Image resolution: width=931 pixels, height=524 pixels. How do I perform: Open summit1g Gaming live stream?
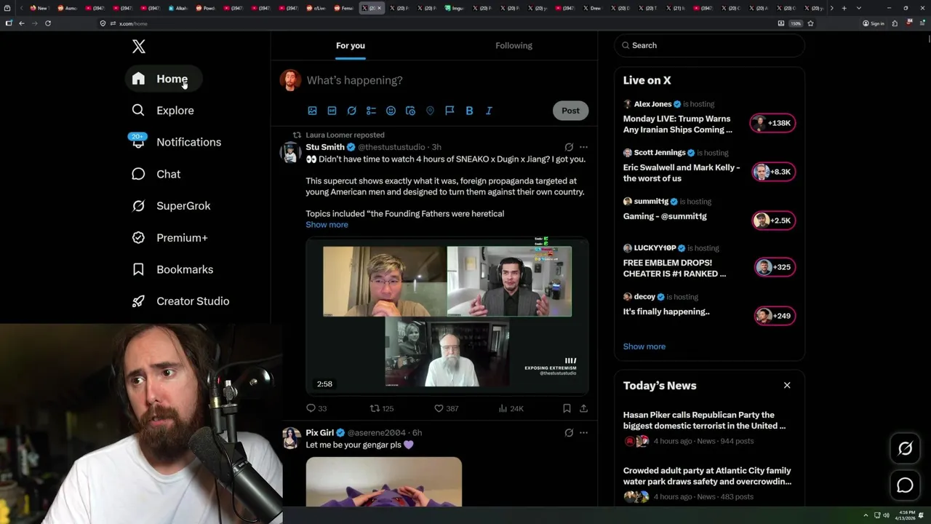tap(665, 216)
